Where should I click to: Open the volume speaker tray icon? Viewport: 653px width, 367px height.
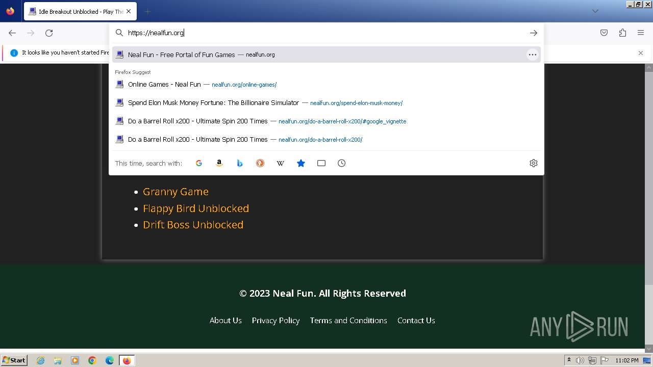pos(580,360)
